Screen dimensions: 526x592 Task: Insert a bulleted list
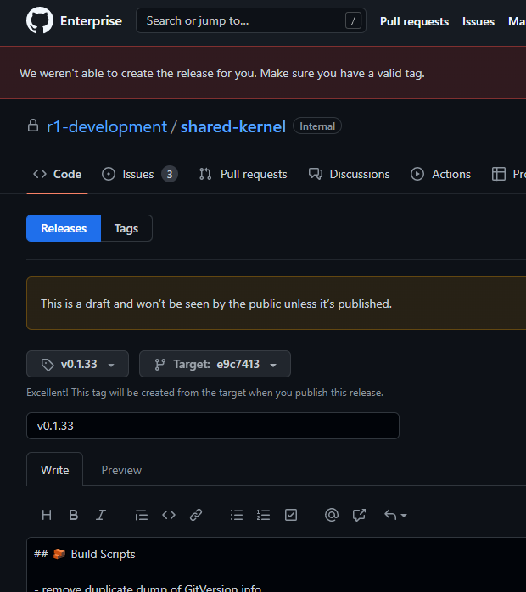pos(237,515)
